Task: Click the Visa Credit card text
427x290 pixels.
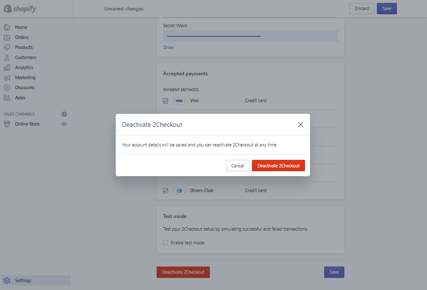Action: [256, 101]
